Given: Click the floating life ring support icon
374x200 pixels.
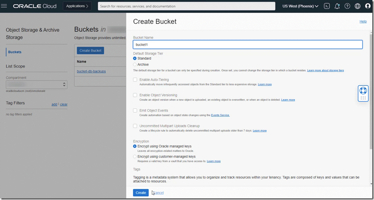Looking at the screenshot, I should click(363, 91).
